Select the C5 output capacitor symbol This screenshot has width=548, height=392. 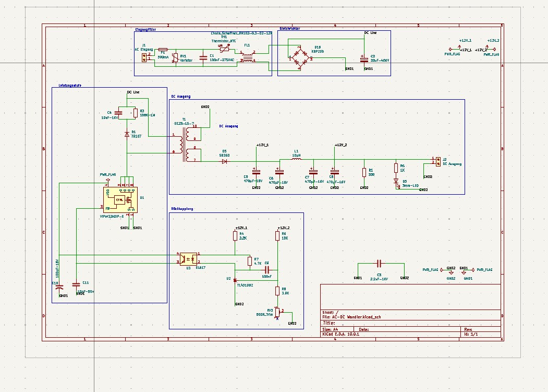tap(256, 172)
